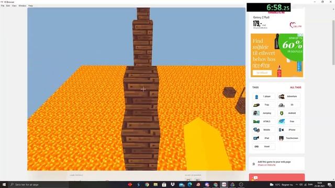The width and height of the screenshot is (335, 188).
Task: Click the page vertical scrollbar
Action: pyautogui.click(x=333, y=43)
